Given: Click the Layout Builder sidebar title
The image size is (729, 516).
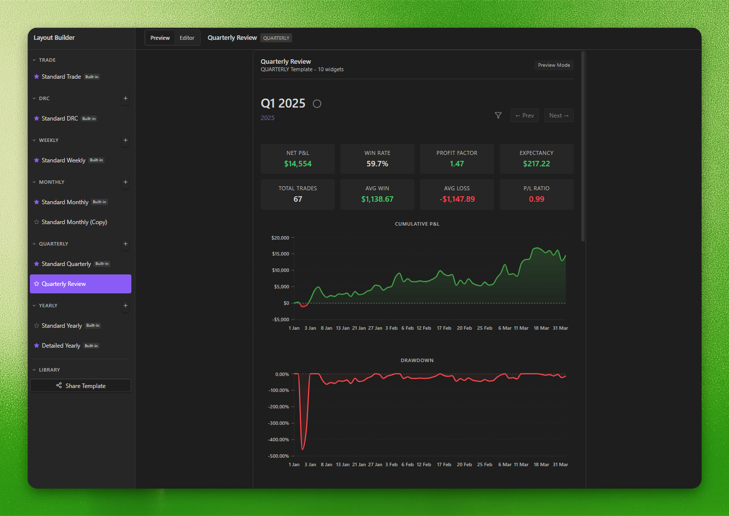Looking at the screenshot, I should [x=54, y=38].
